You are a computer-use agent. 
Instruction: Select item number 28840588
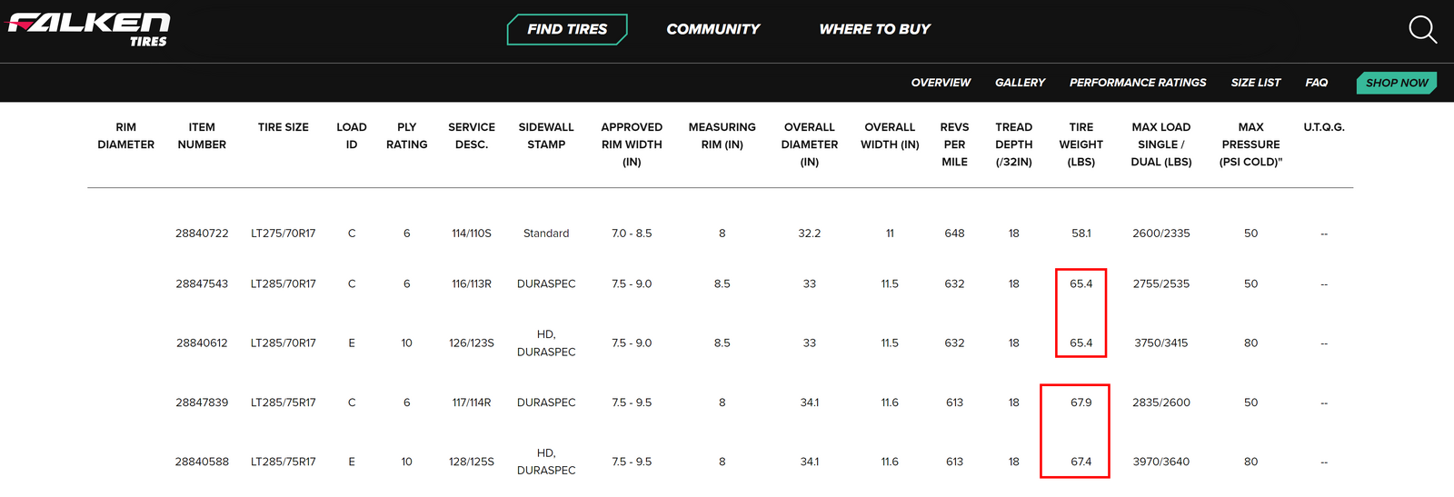[x=202, y=462]
